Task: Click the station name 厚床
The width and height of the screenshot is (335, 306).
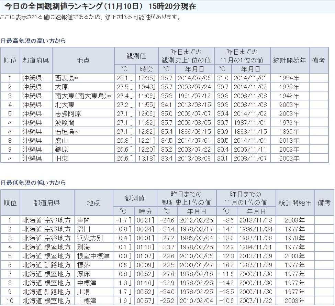Action: (x=83, y=274)
